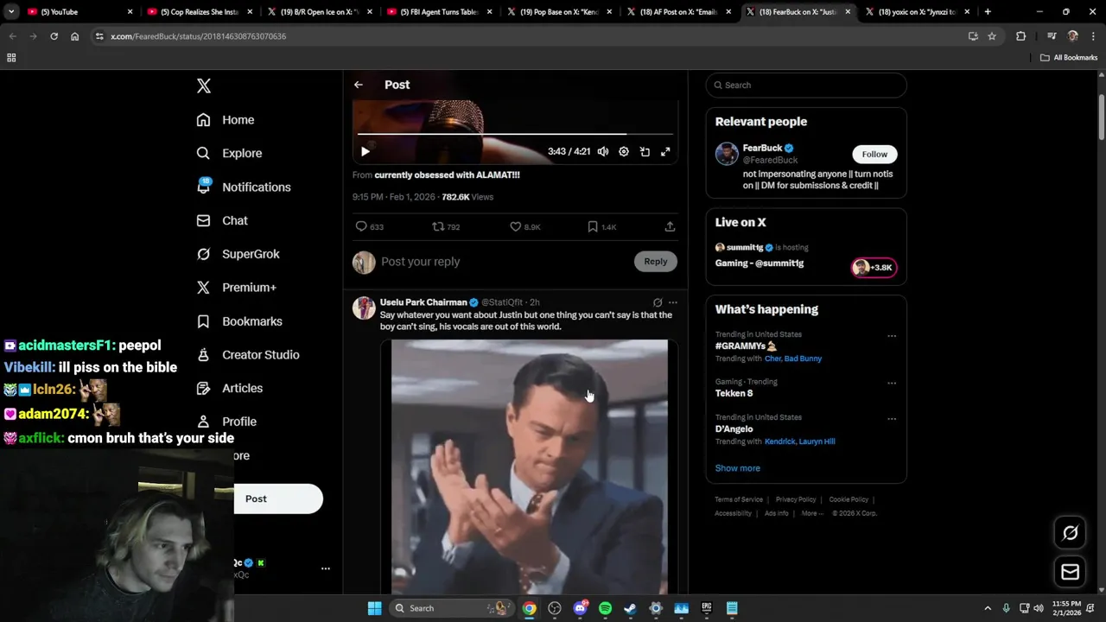Click the X logo in sidebar
The height and width of the screenshot is (622, 1106).
tap(204, 86)
